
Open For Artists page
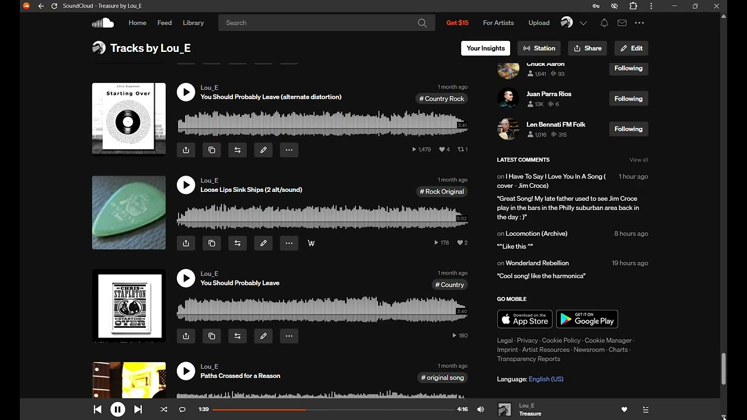point(498,23)
